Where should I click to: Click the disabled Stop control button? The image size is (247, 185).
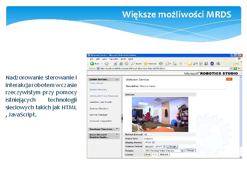155,155
